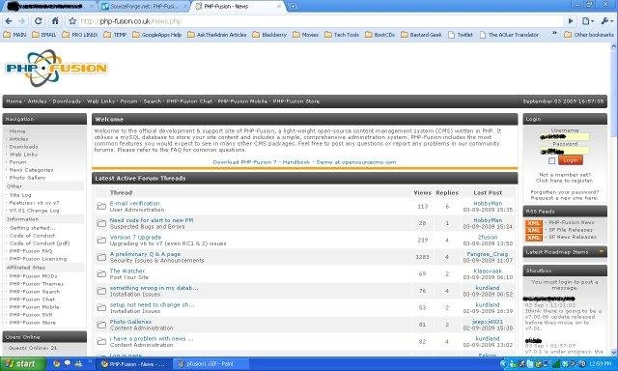618x371 pixels.
Task: Open Demo at opensourcecms.com link
Action: (x=356, y=162)
